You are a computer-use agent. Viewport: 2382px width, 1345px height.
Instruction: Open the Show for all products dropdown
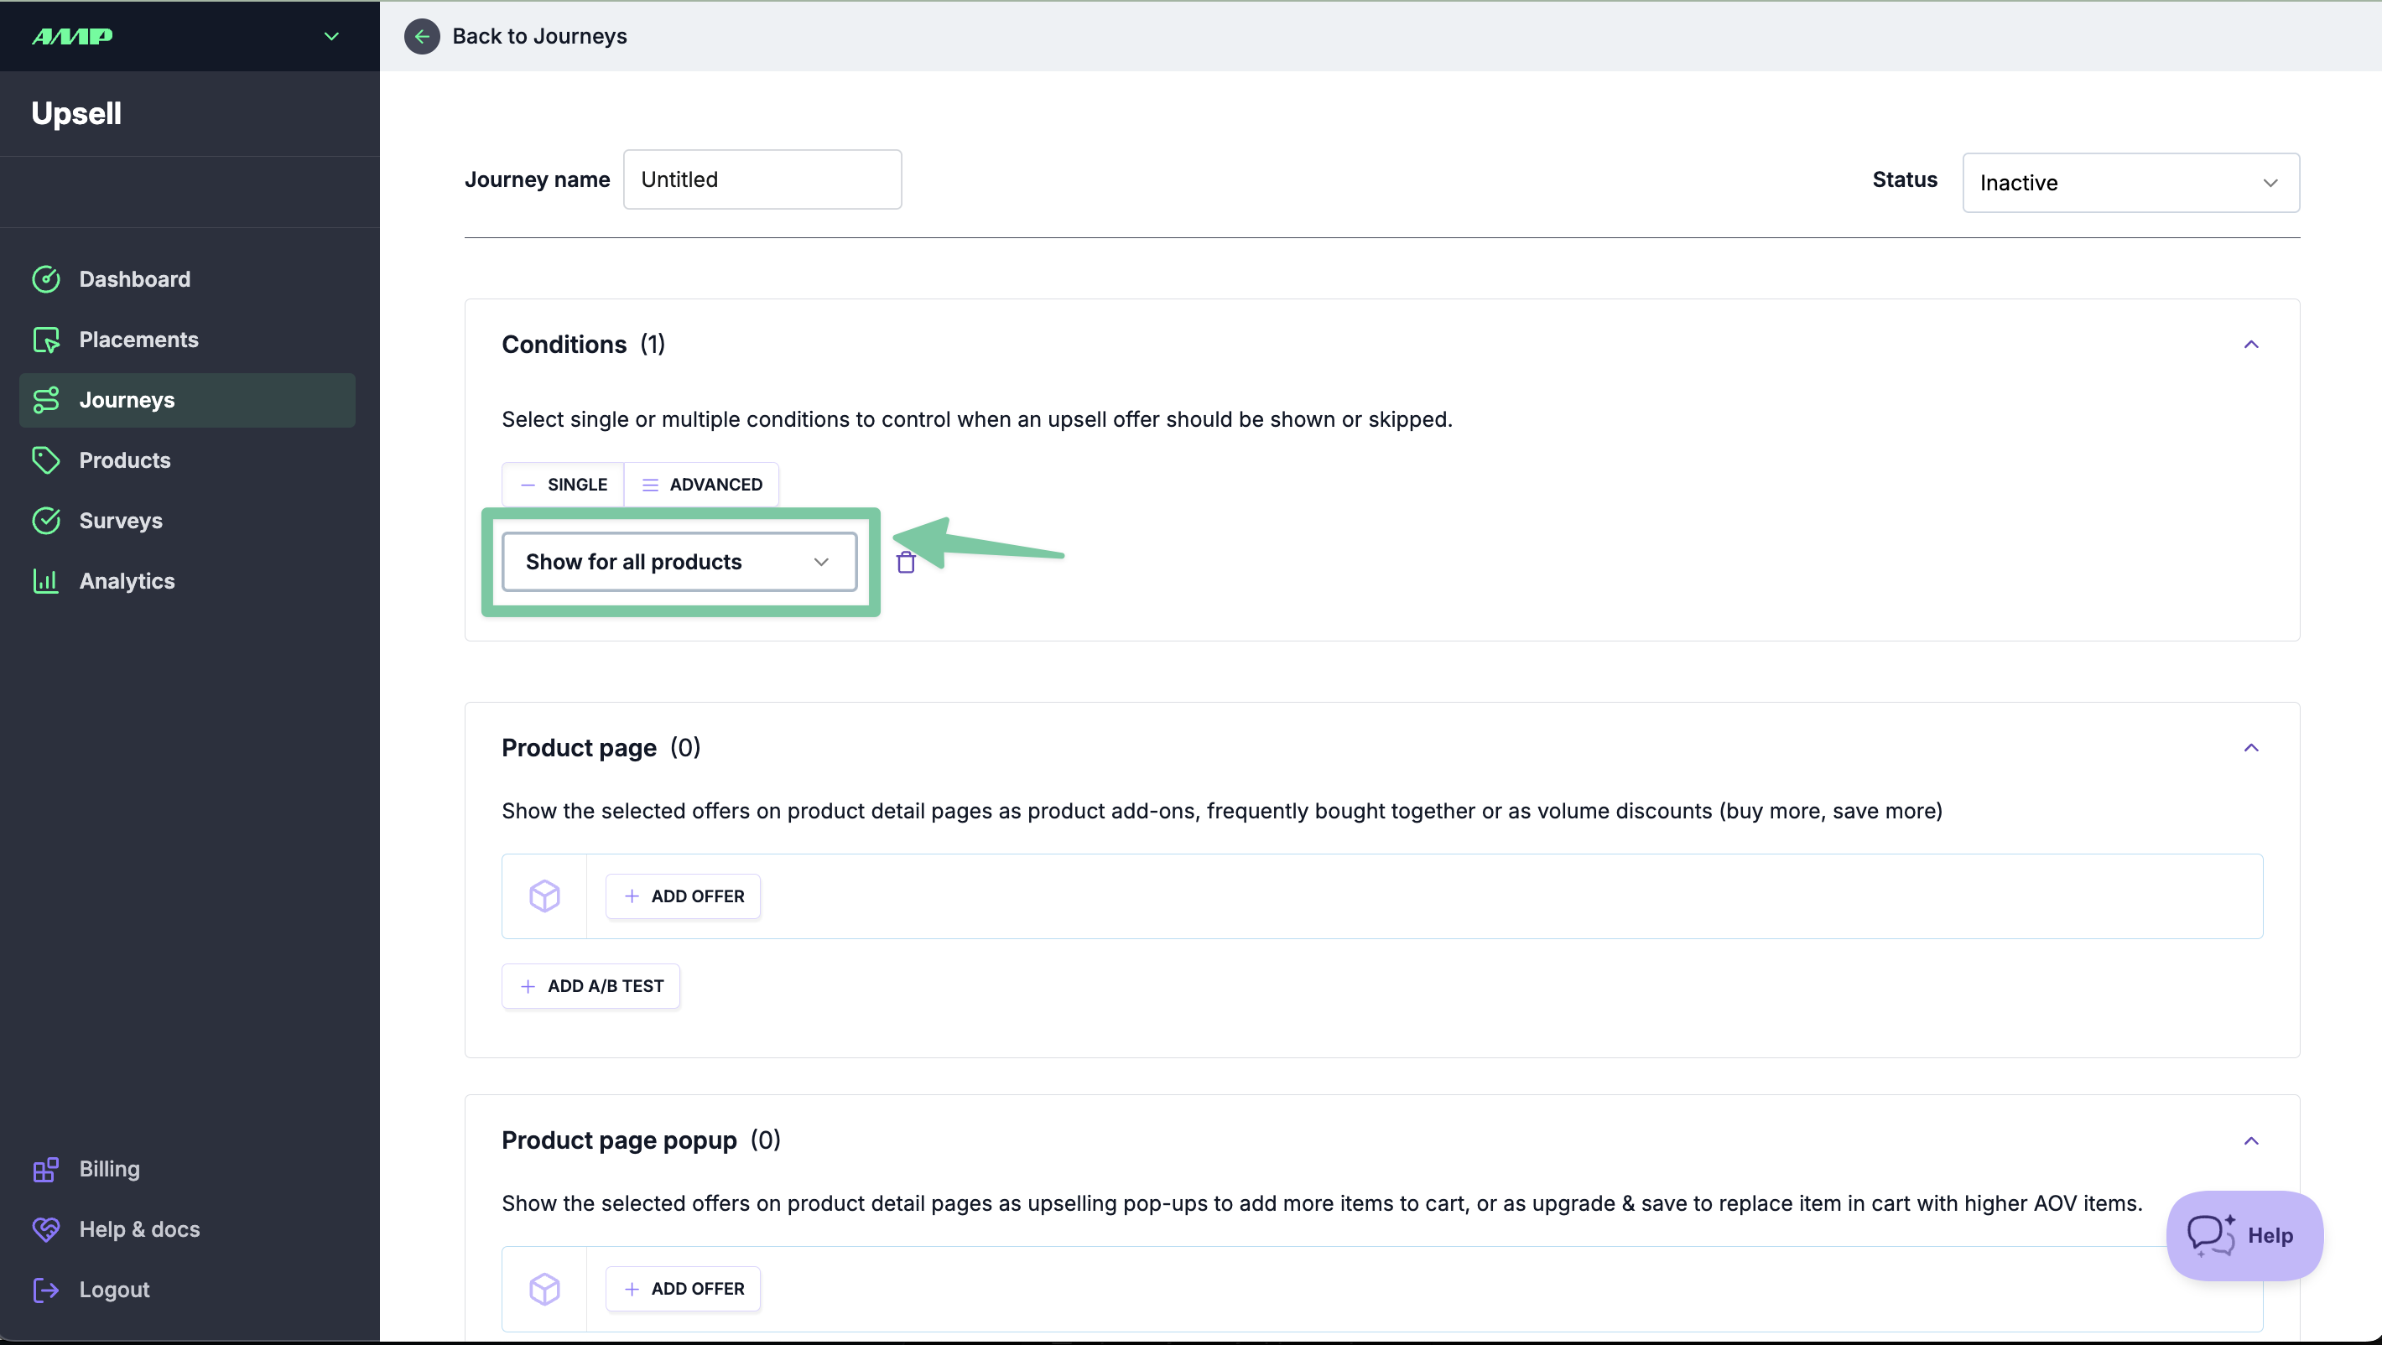[679, 562]
